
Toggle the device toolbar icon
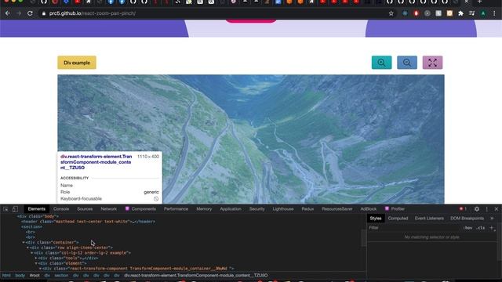pyautogui.click(x=15, y=209)
